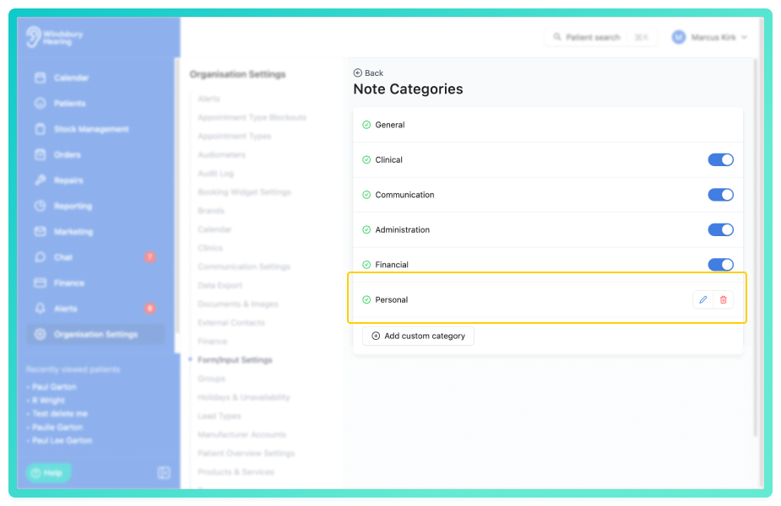Delete the Personal category with trash icon
781x506 pixels.
pyautogui.click(x=724, y=299)
